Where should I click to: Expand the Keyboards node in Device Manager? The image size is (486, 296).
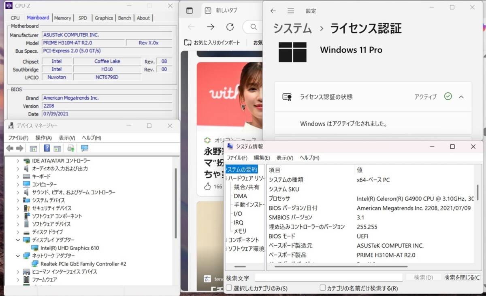click(x=18, y=177)
